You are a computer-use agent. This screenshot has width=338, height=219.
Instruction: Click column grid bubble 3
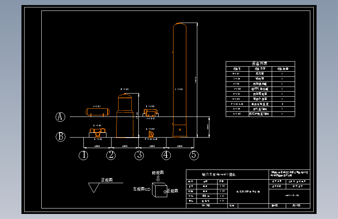139,155
